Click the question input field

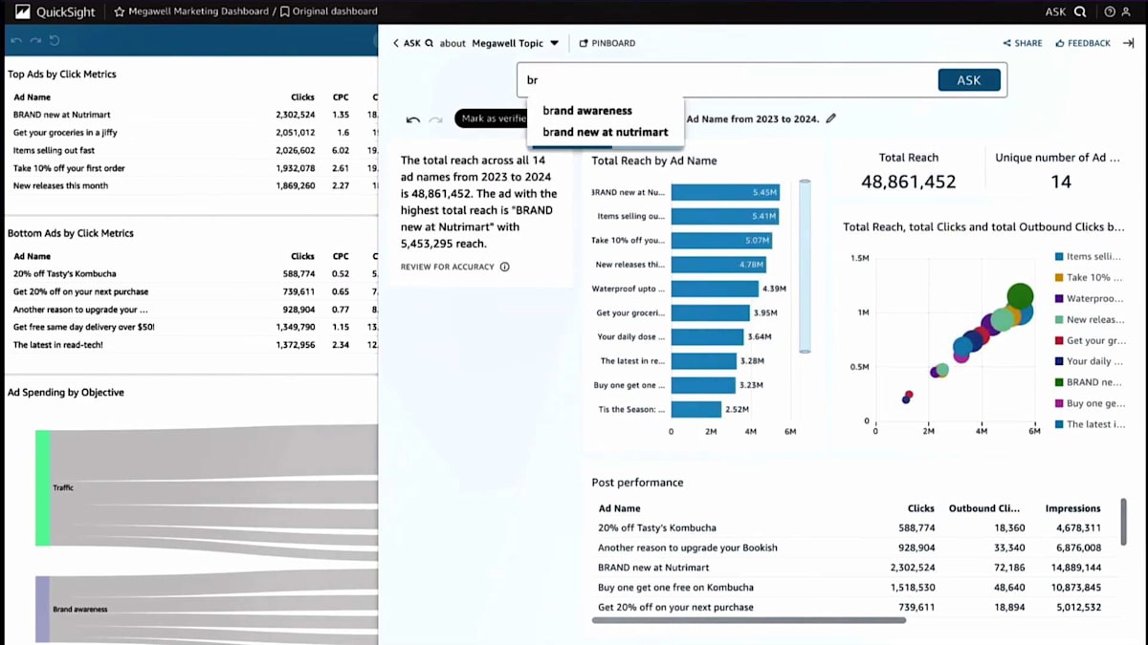727,80
